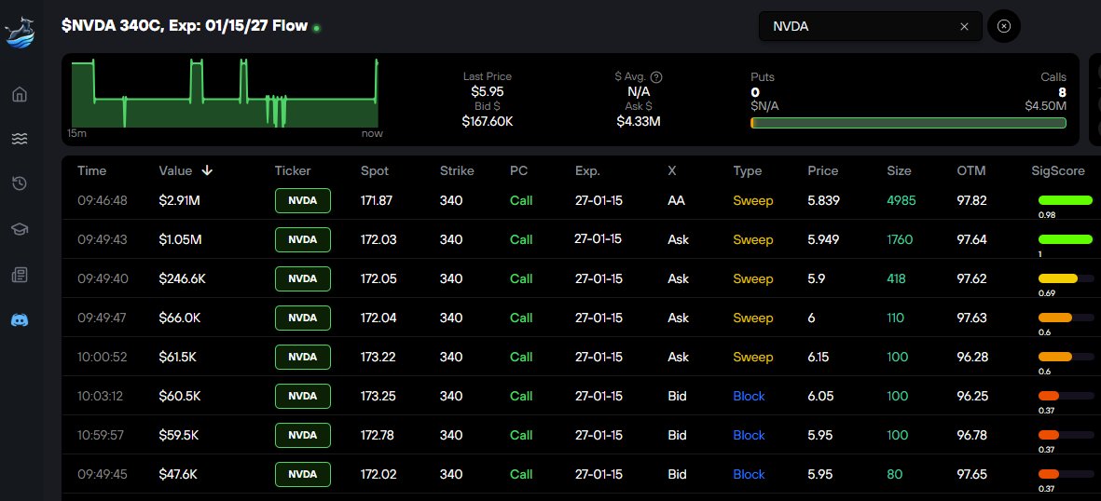This screenshot has height=501, width=1101.
Task: Go to the Home sidebar icon
Action: pyautogui.click(x=20, y=94)
